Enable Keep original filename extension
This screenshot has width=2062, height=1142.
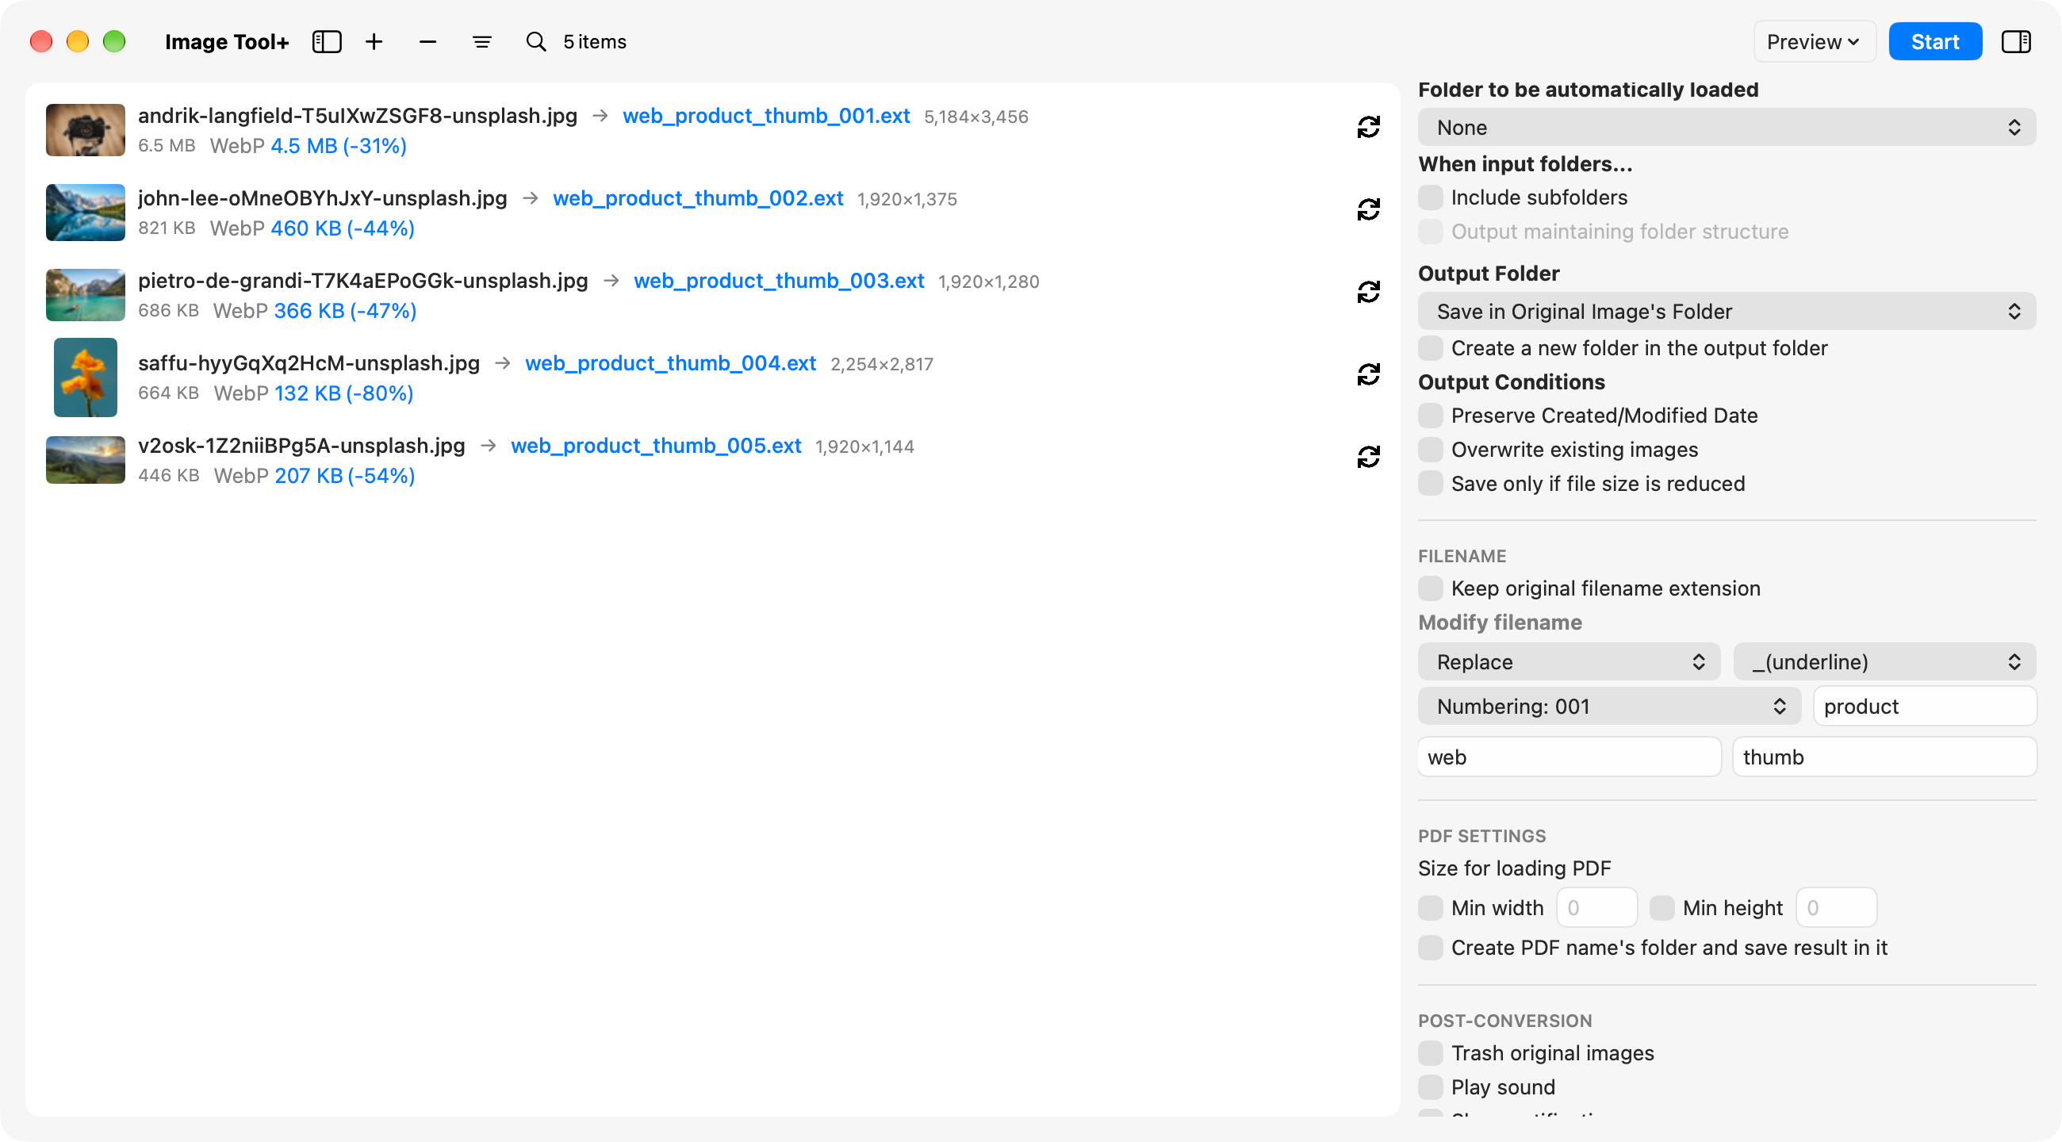(x=1431, y=588)
